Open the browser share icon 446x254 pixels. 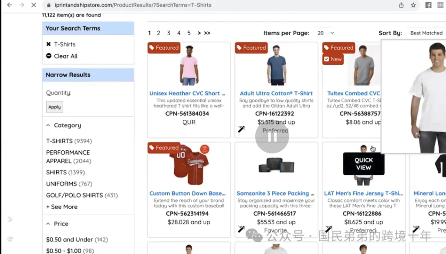[x=401, y=5]
